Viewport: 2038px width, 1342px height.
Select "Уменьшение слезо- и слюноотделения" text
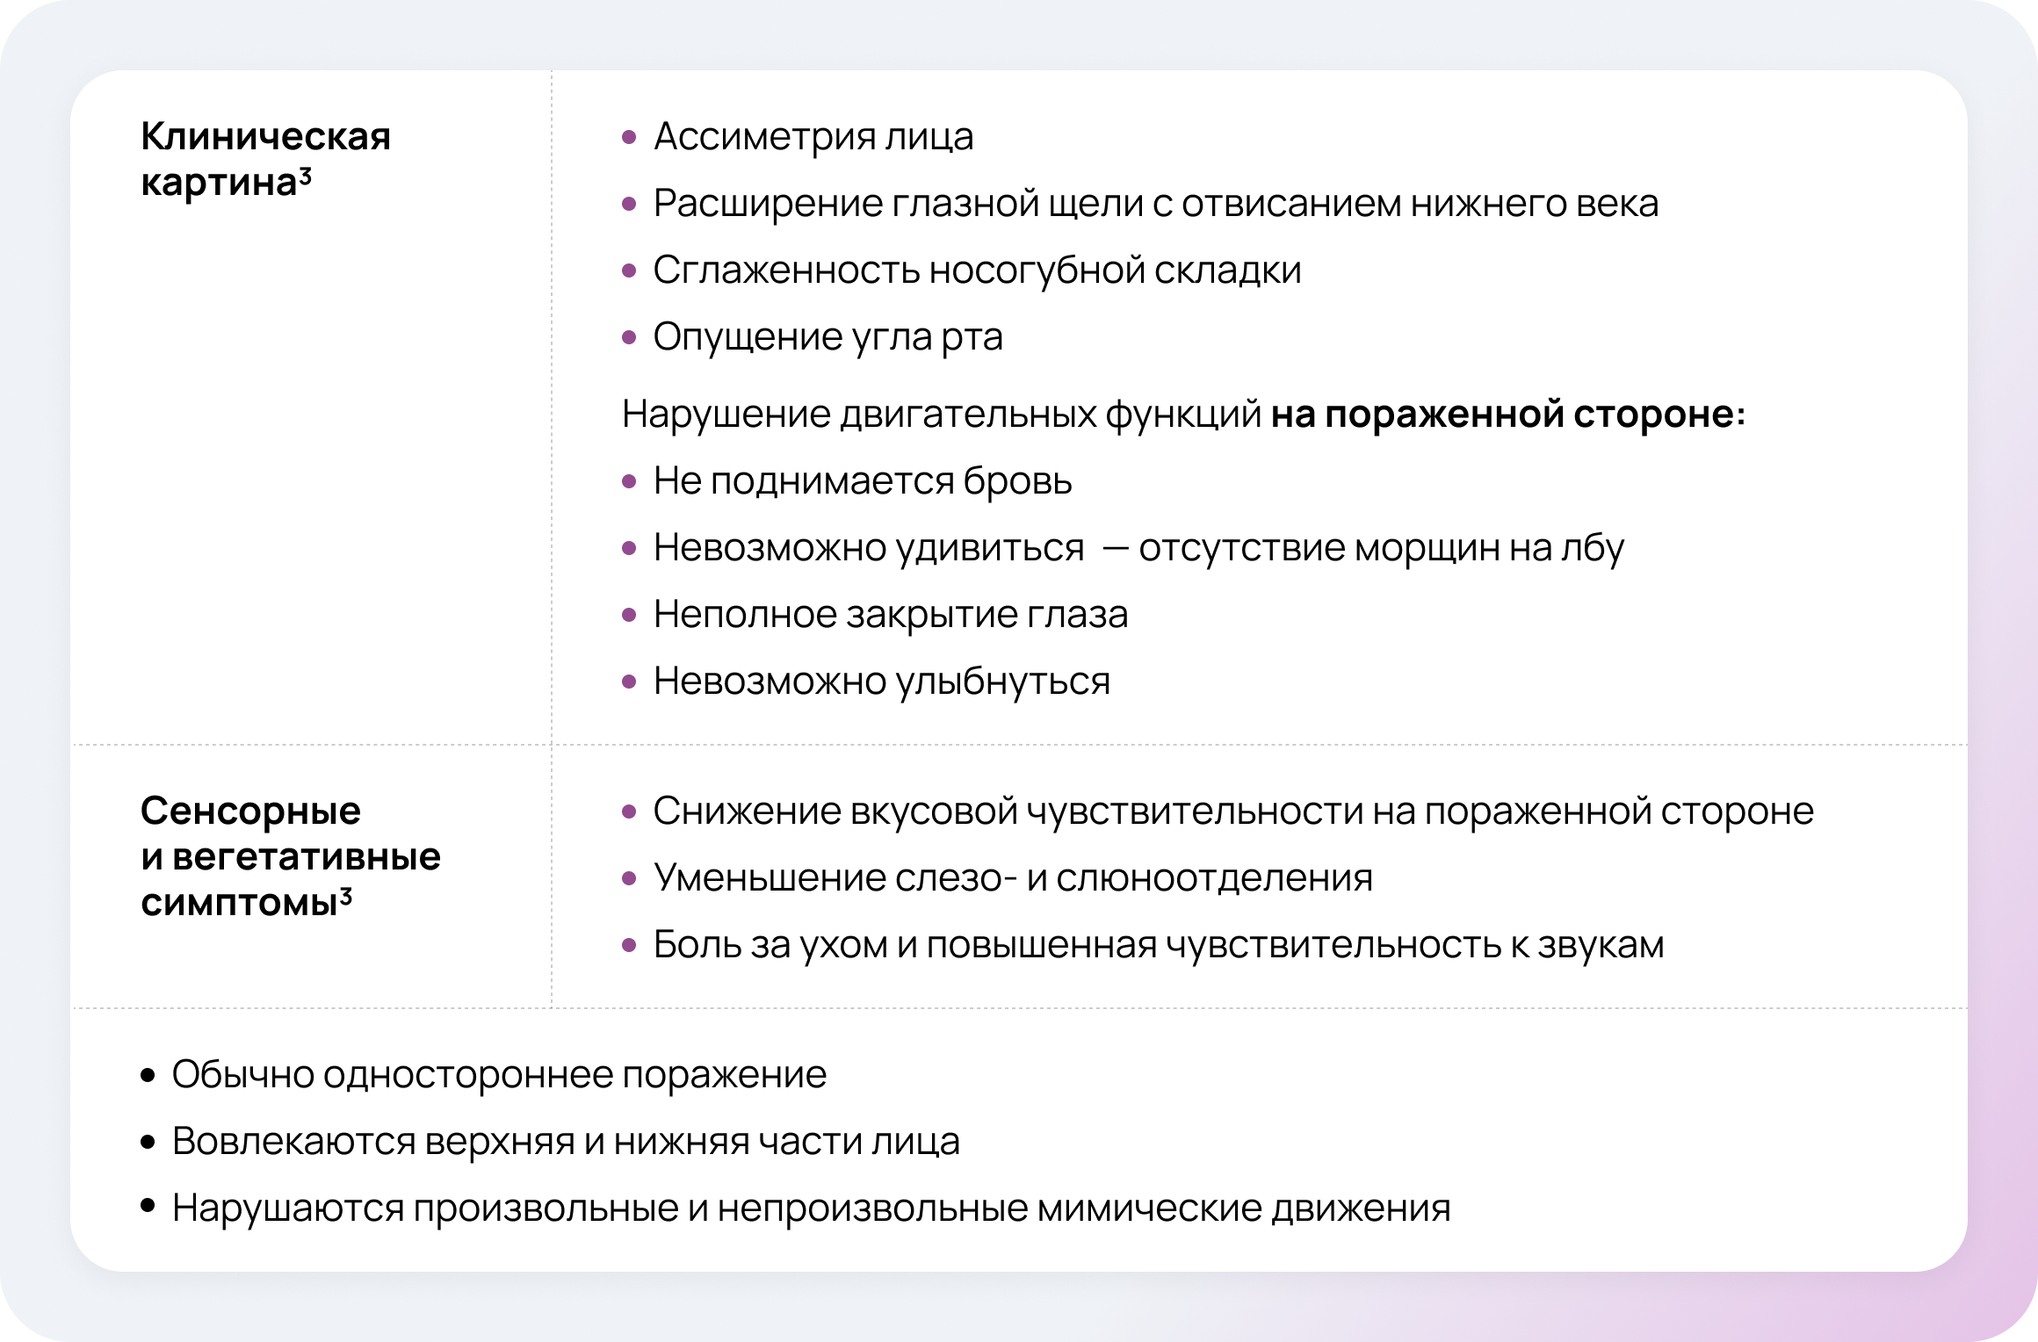click(1012, 878)
